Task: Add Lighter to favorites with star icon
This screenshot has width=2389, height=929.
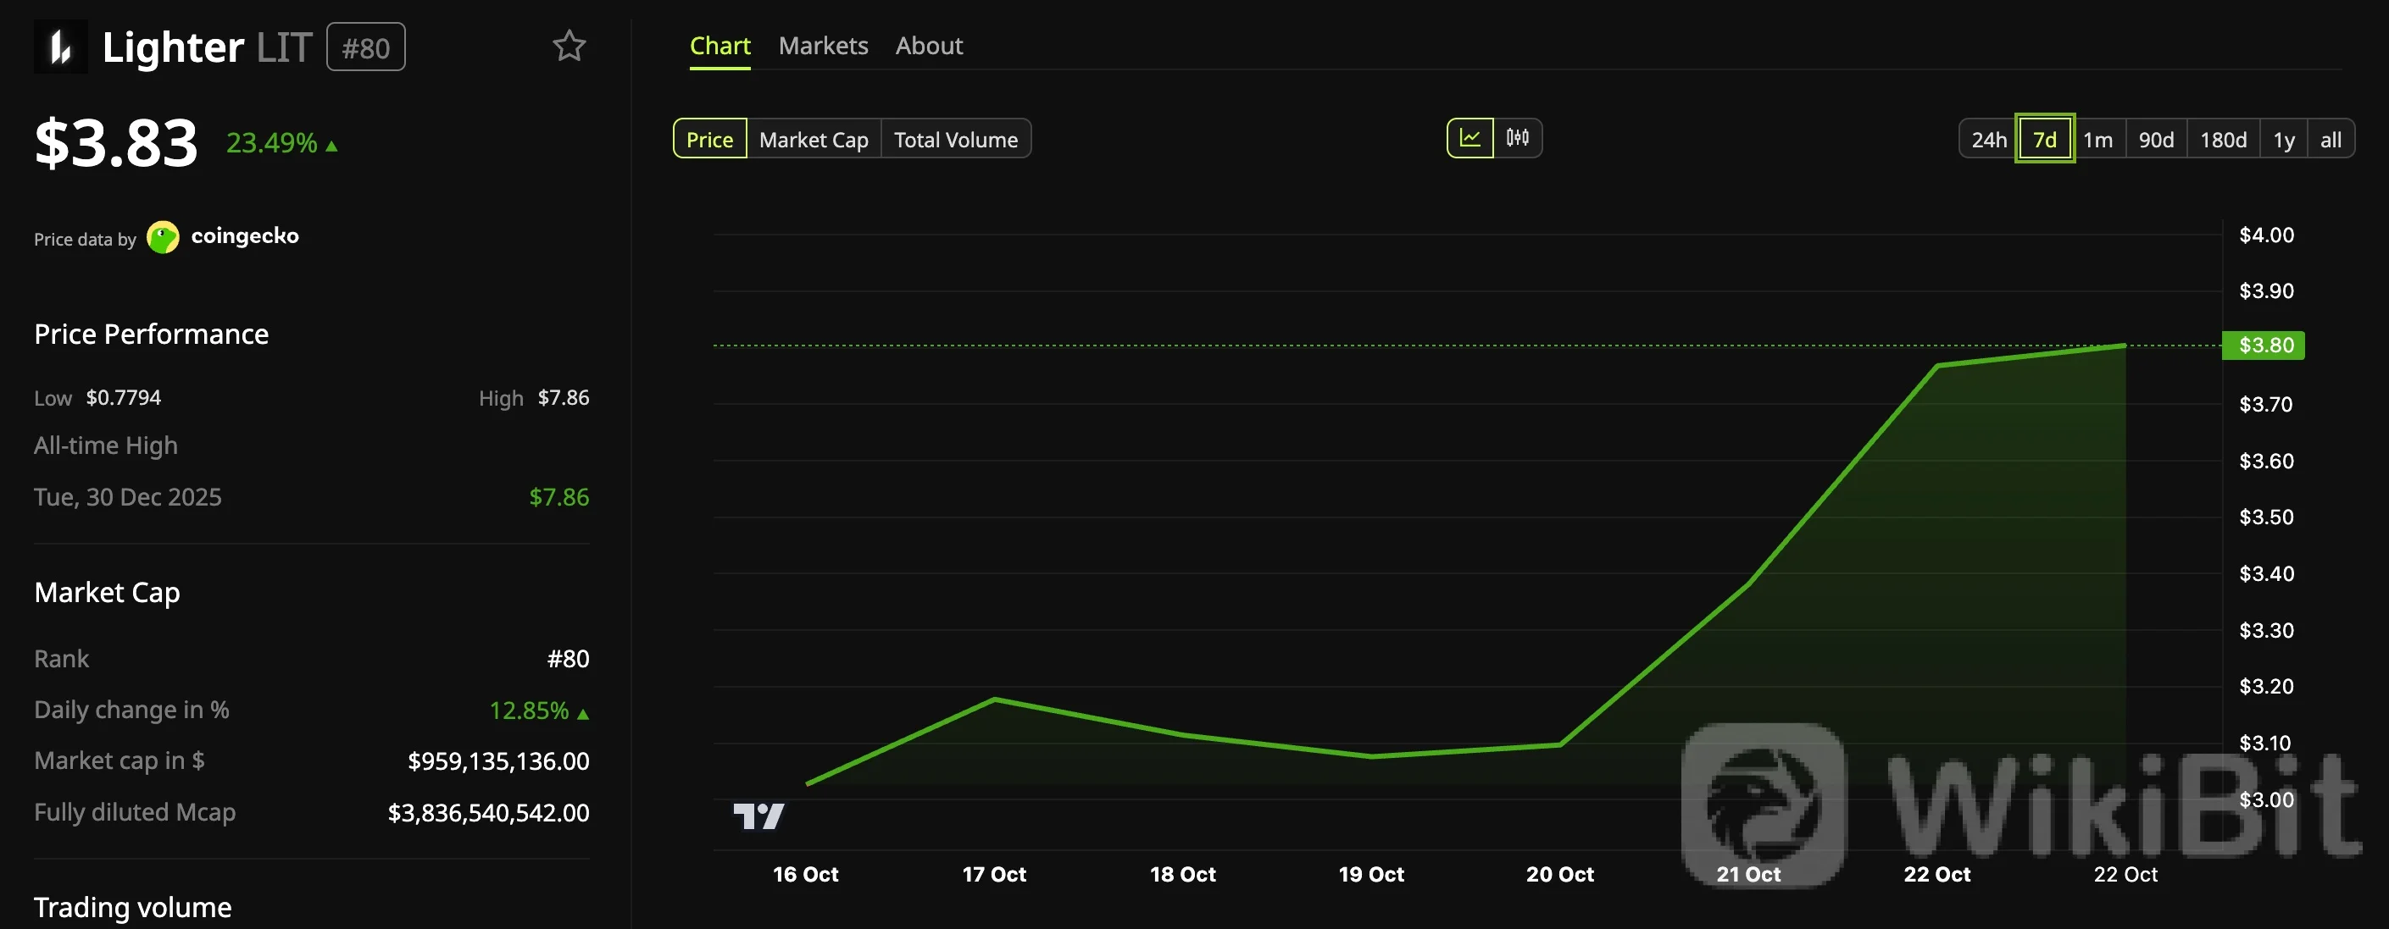Action: point(569,47)
